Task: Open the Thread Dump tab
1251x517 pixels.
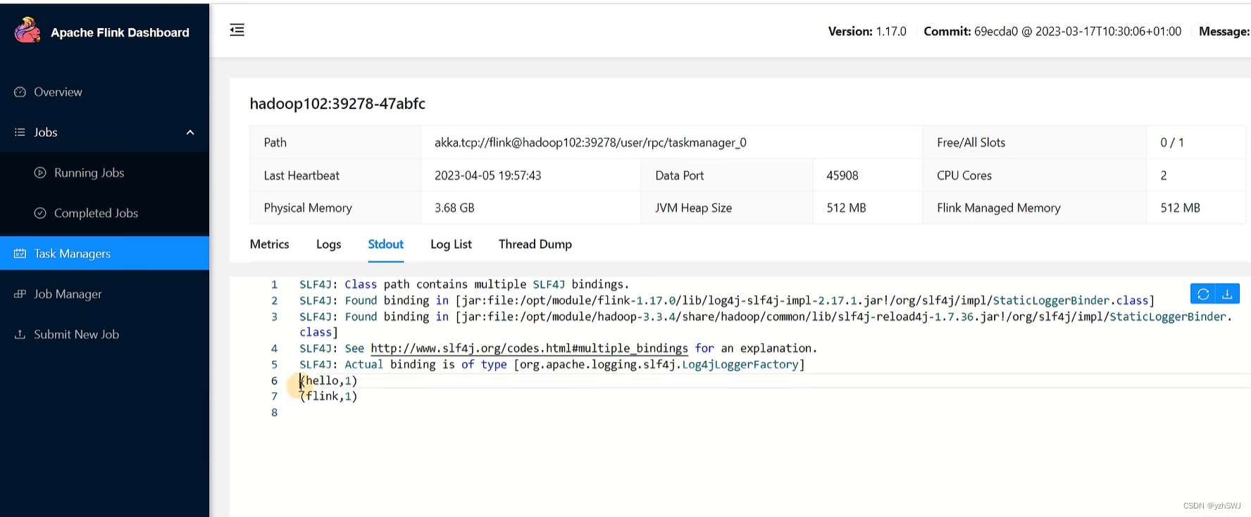Action: [535, 244]
